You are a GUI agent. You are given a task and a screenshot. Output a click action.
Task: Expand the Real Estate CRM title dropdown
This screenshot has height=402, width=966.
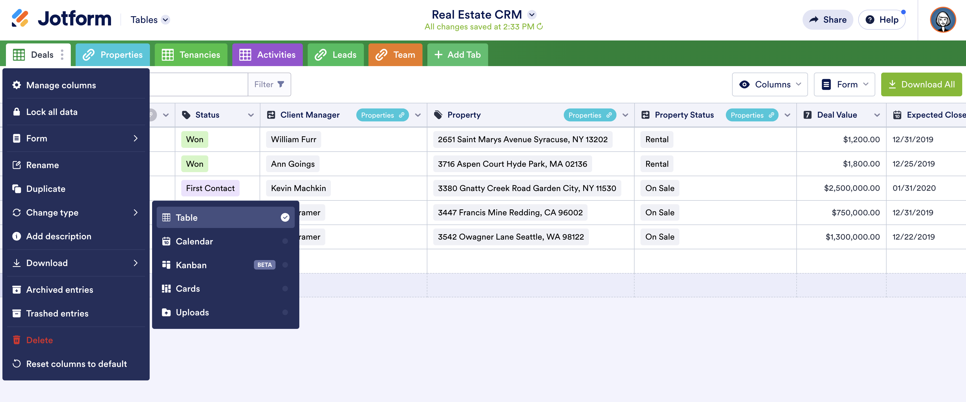coord(532,15)
